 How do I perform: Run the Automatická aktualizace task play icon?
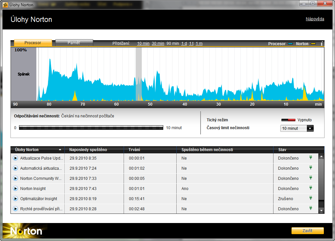click(15, 168)
